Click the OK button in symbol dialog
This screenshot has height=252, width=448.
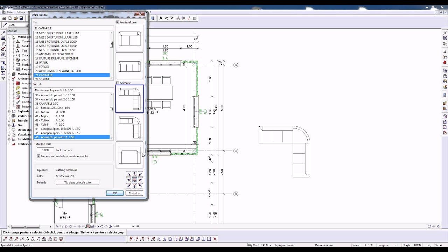tap(115, 193)
